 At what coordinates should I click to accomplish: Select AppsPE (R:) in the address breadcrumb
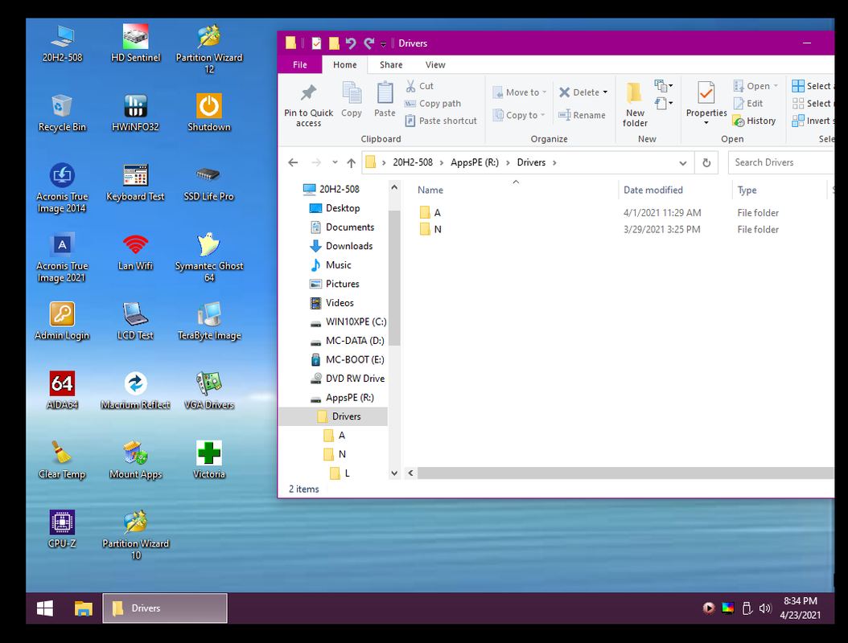475,162
